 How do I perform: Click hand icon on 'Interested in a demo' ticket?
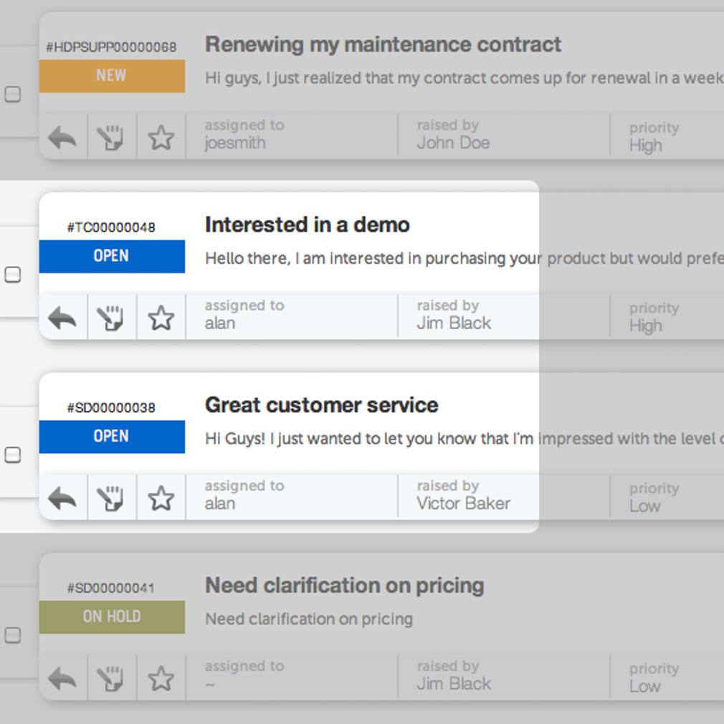point(111,318)
